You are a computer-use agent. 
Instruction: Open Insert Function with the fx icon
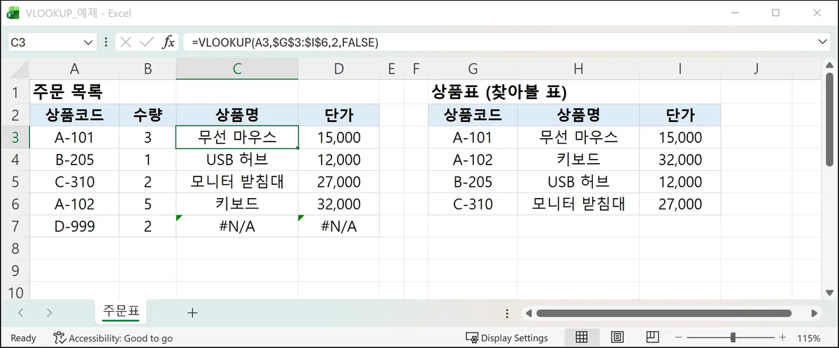tap(168, 42)
